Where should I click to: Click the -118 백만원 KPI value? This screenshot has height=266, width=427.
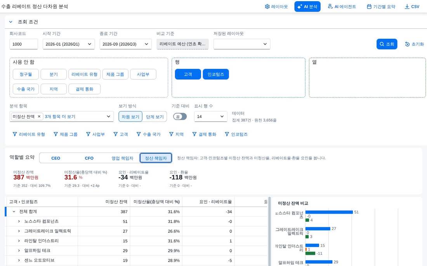[x=183, y=177]
